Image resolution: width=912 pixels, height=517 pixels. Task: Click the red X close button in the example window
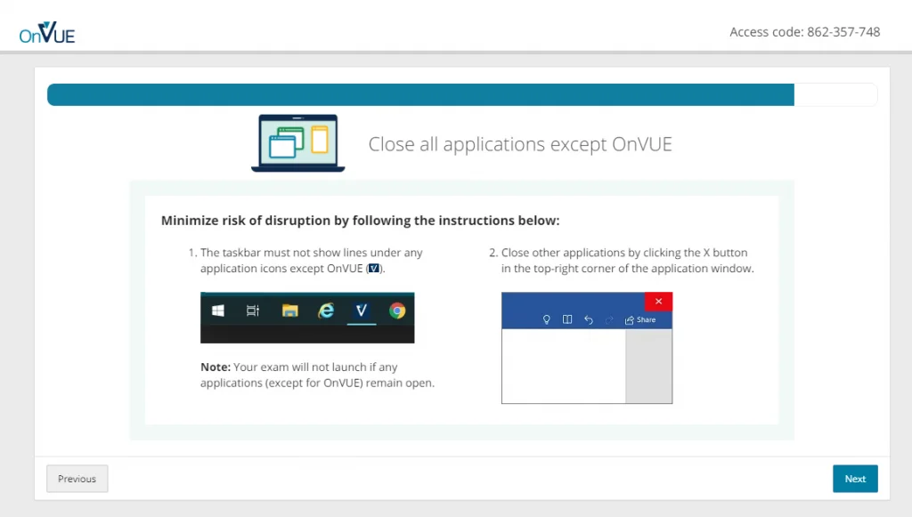[658, 302]
